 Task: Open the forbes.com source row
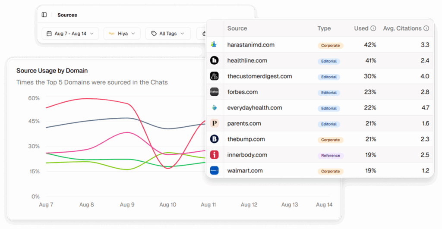click(320, 92)
